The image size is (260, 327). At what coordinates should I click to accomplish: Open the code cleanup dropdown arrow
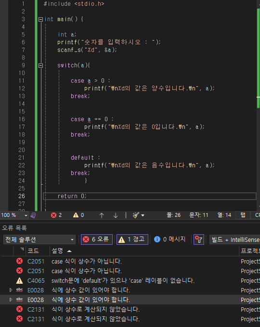tap(143, 215)
